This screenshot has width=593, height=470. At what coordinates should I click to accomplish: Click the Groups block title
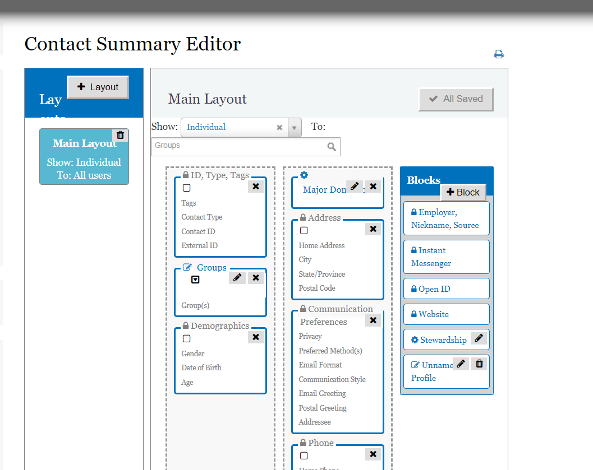[x=212, y=268]
